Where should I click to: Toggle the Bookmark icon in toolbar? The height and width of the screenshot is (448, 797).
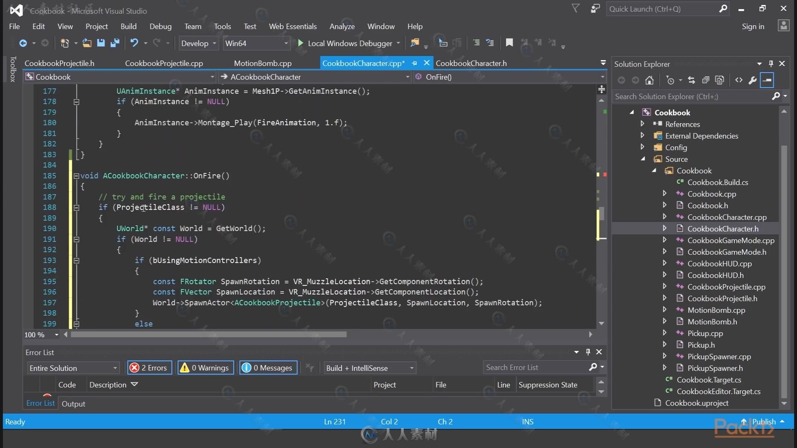pyautogui.click(x=509, y=43)
